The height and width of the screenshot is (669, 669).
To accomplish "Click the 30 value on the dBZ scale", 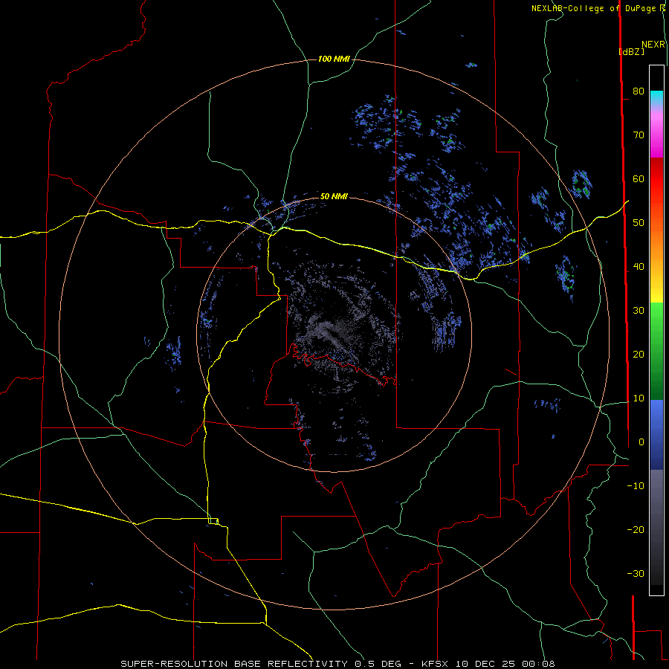I will (x=639, y=310).
